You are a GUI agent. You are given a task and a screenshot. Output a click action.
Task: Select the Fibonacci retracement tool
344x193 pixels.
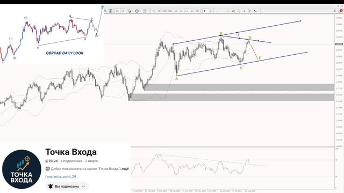coord(239,11)
